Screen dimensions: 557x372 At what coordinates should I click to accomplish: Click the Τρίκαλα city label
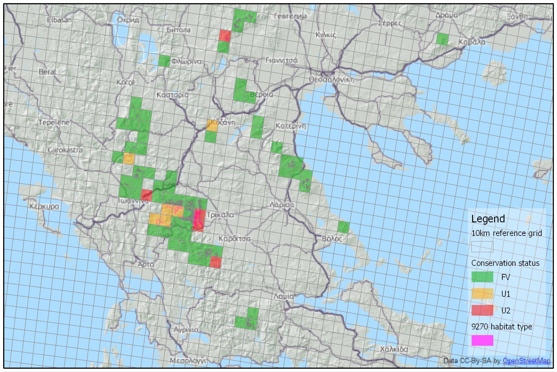point(220,215)
